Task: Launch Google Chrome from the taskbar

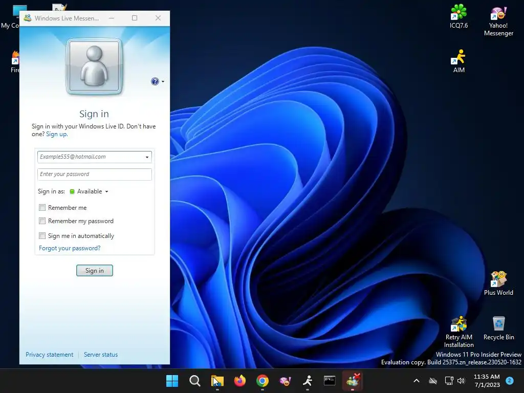Action: click(263, 381)
